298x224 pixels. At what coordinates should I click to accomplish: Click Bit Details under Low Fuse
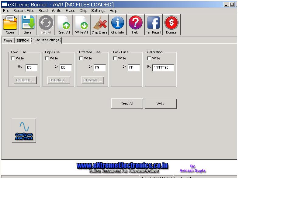tap(25, 80)
